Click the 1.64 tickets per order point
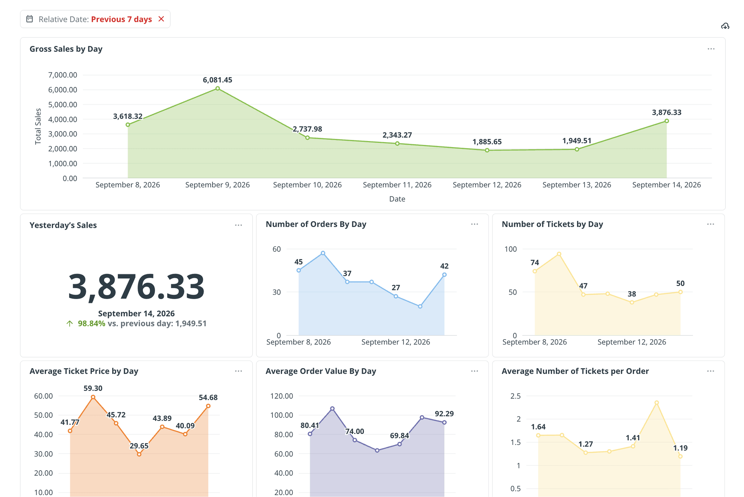Viewport: 744px width, 497px height. tap(538, 436)
